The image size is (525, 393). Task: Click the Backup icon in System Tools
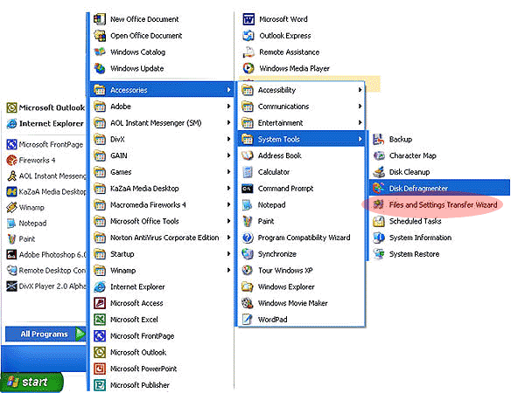[378, 139]
